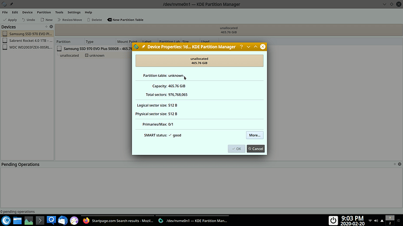
Task: Close the Devices panel
Action: pos(51,27)
